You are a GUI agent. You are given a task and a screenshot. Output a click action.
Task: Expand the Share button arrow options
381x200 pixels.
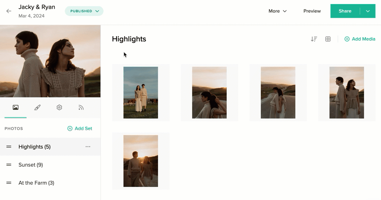coord(368,11)
